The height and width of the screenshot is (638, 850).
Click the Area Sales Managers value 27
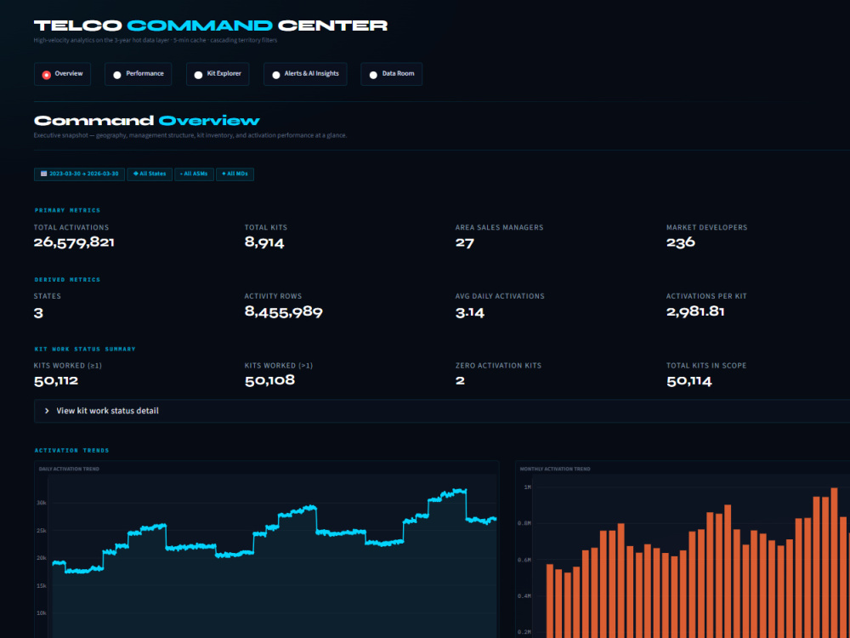click(x=465, y=242)
